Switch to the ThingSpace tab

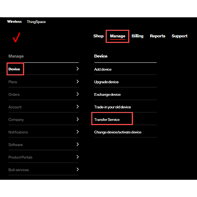pos(36,22)
